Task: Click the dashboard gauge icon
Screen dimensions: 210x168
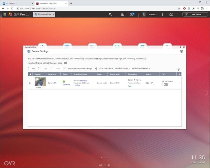Action: [171, 14]
